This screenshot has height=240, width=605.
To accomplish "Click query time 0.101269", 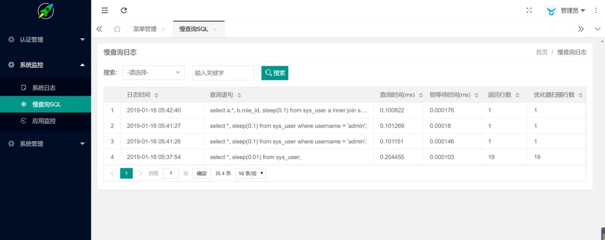I will [392, 126].
